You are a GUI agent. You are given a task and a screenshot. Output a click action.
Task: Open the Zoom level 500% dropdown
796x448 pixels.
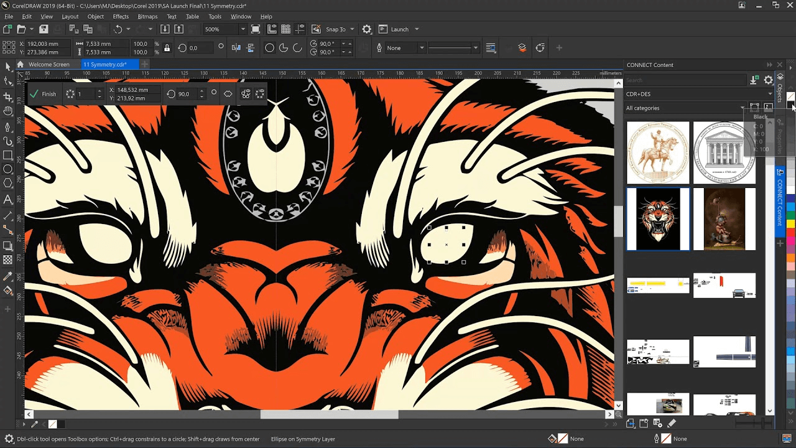[243, 29]
